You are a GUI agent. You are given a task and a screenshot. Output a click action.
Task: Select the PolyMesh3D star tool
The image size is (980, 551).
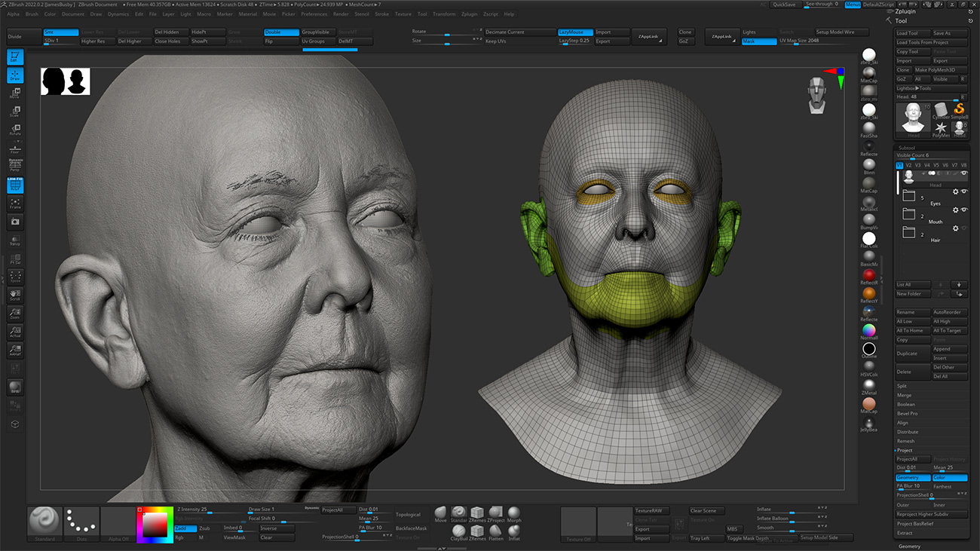[941, 127]
